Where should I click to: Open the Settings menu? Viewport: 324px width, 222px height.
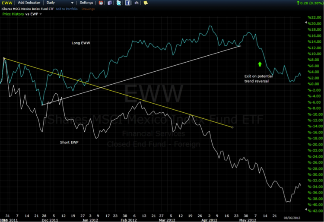(86, 3)
